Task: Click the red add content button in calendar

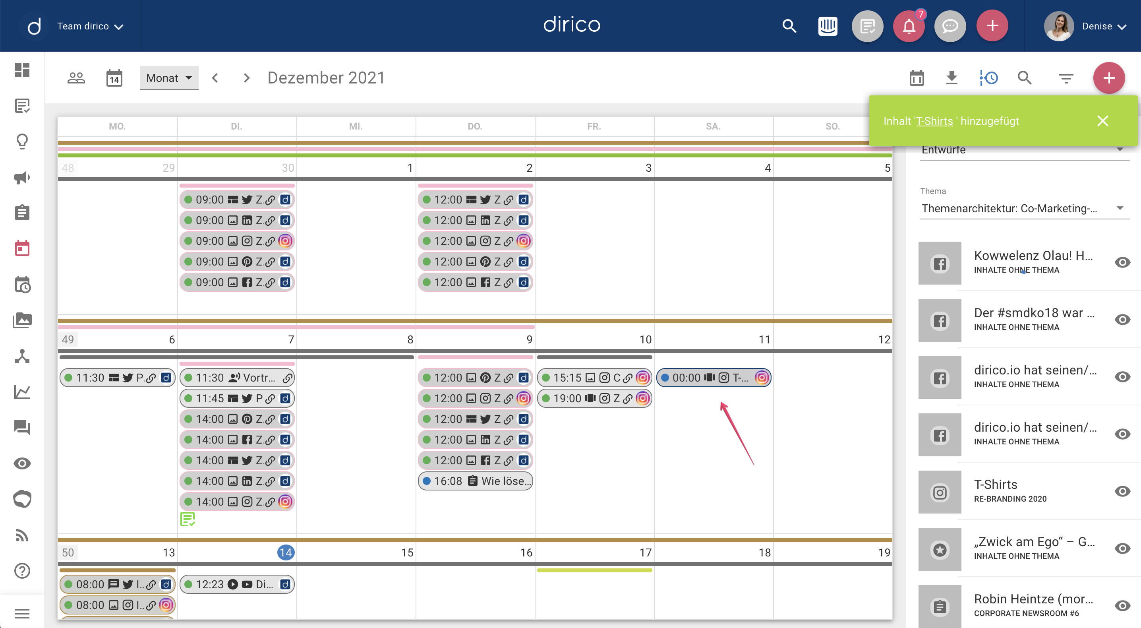Action: coord(1109,78)
